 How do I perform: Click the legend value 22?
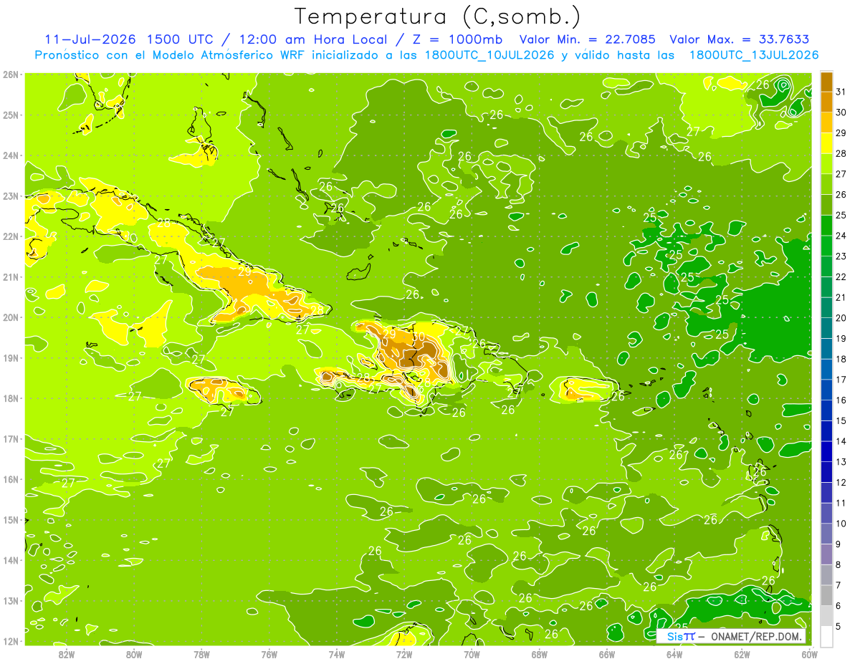coord(841,276)
